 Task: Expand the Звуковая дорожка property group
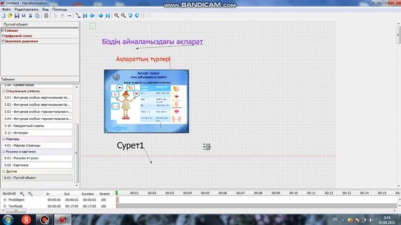click(x=3, y=41)
